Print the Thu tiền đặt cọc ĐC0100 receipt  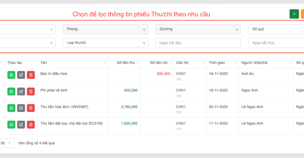coord(11,125)
